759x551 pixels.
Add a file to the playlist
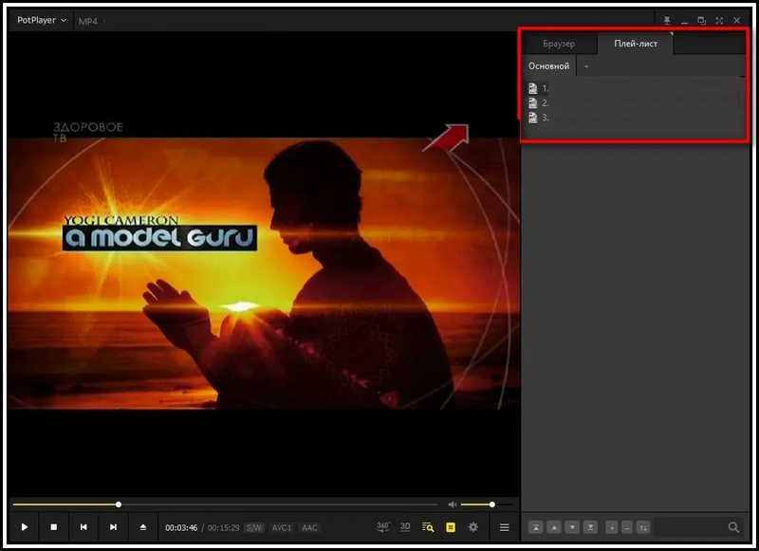[612, 527]
